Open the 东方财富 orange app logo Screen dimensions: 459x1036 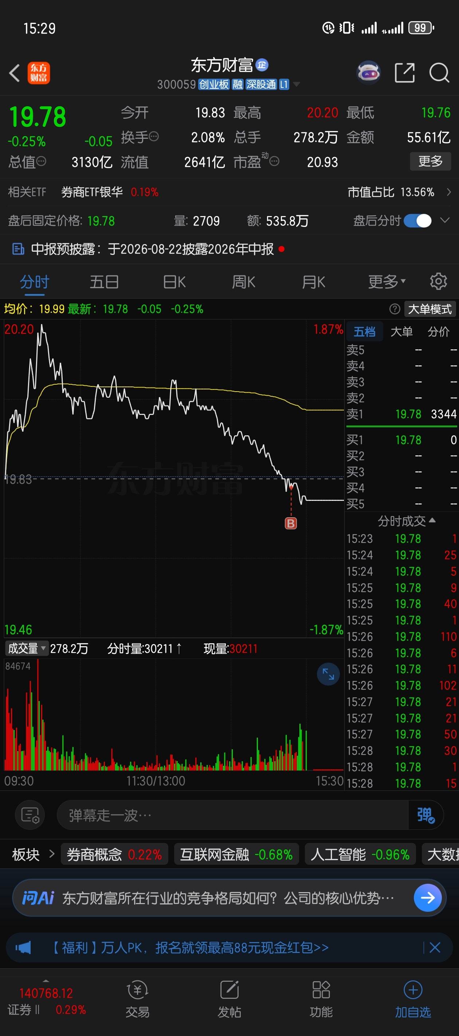tap(39, 73)
